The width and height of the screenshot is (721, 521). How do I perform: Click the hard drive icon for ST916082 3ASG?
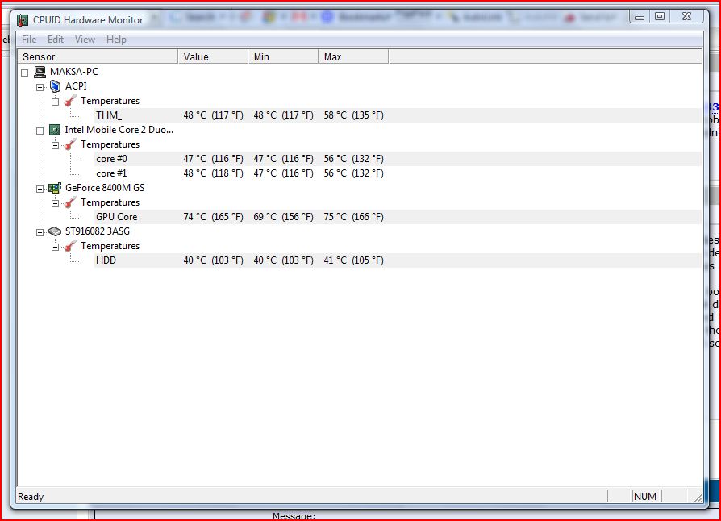(x=55, y=231)
